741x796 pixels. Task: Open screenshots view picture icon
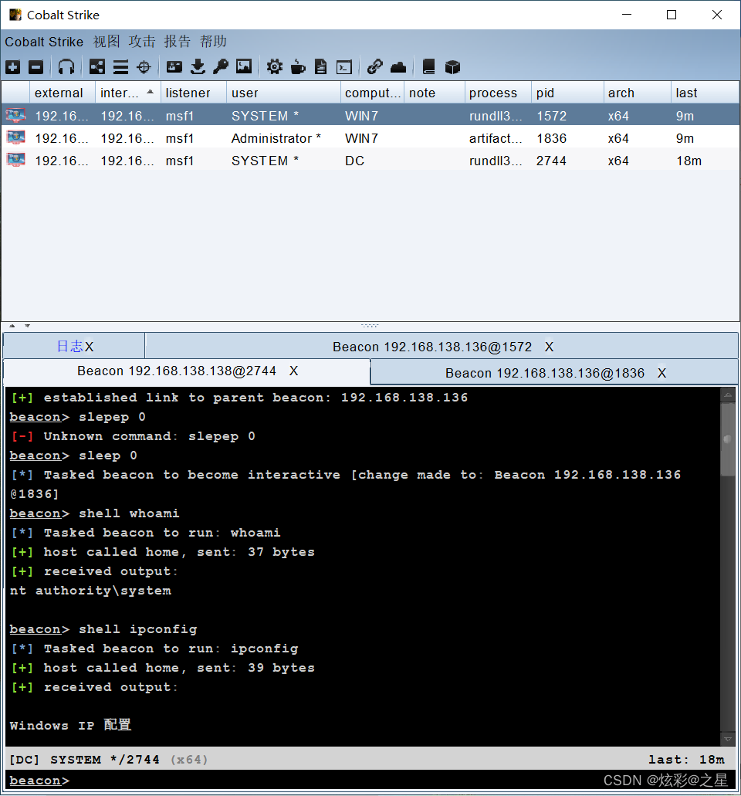244,66
